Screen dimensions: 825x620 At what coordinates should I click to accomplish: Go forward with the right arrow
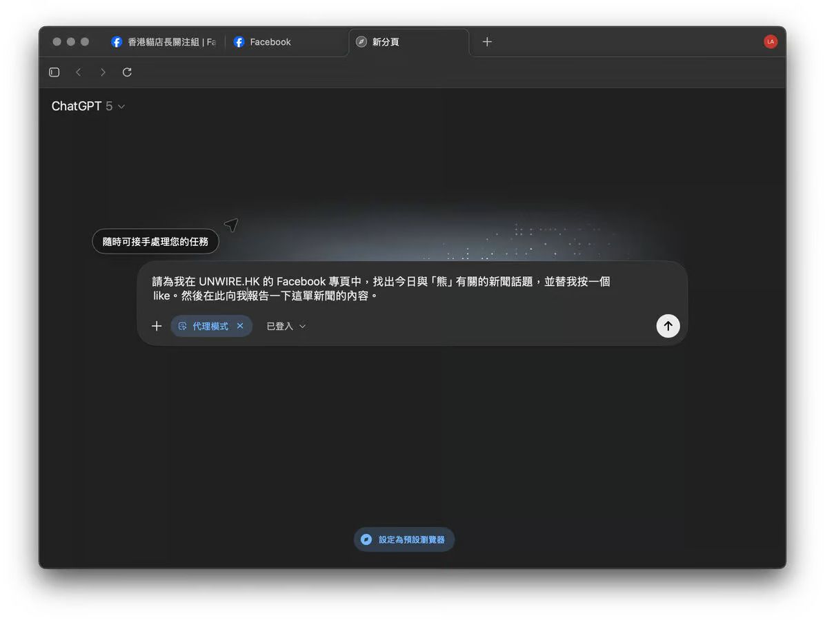(x=103, y=72)
